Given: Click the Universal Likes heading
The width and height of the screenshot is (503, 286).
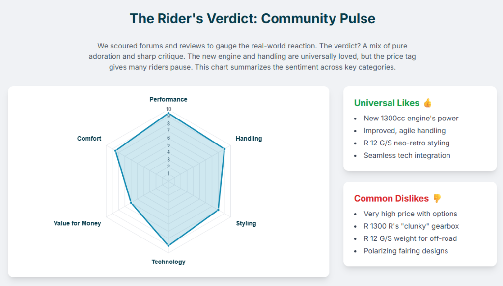Looking at the screenshot, I should (x=387, y=103).
